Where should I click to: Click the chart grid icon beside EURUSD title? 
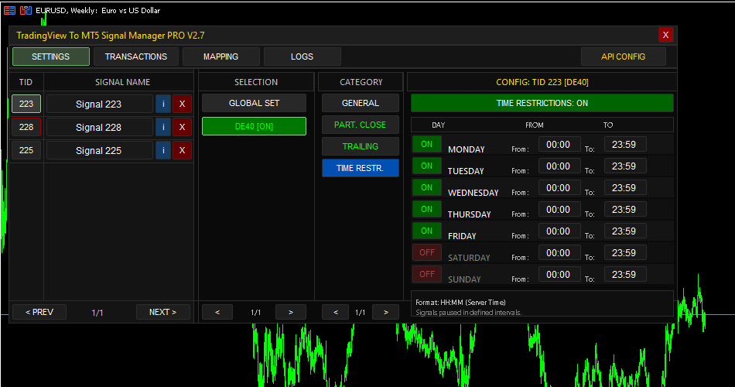26,10
